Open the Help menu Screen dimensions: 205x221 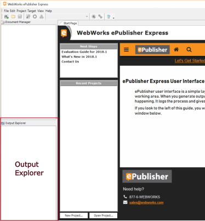(49, 11)
